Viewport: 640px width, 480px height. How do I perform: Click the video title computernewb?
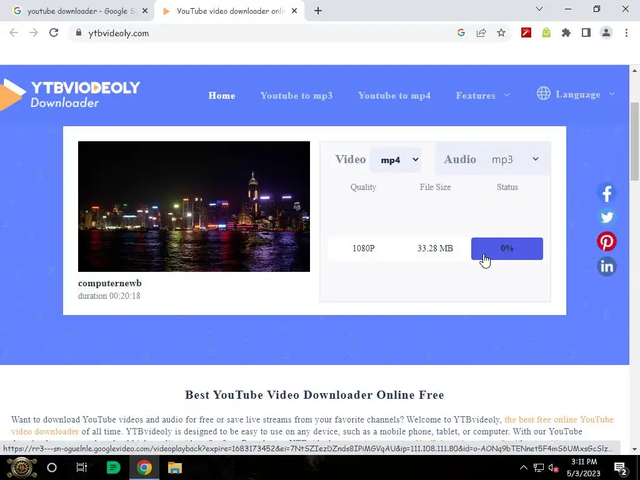click(x=110, y=283)
